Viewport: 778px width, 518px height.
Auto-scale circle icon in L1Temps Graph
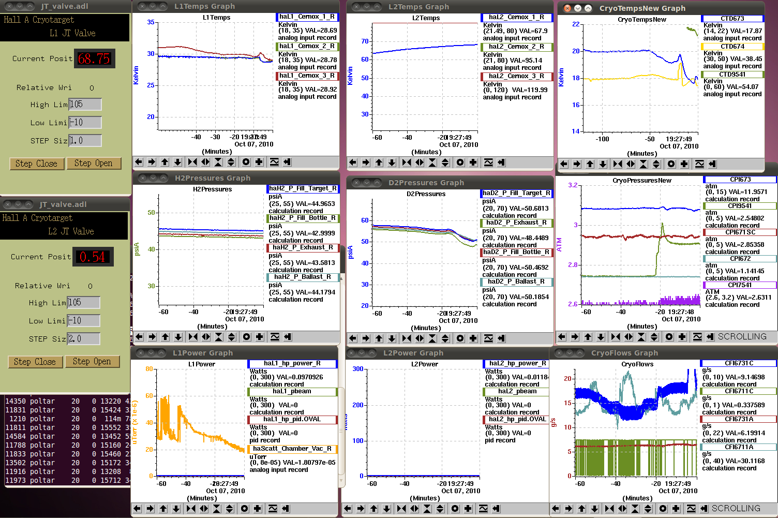(x=246, y=162)
